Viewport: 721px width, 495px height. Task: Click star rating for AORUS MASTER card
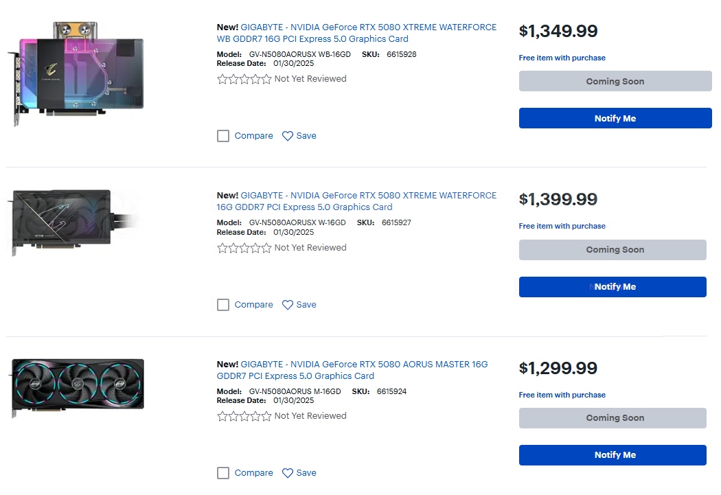tap(244, 416)
